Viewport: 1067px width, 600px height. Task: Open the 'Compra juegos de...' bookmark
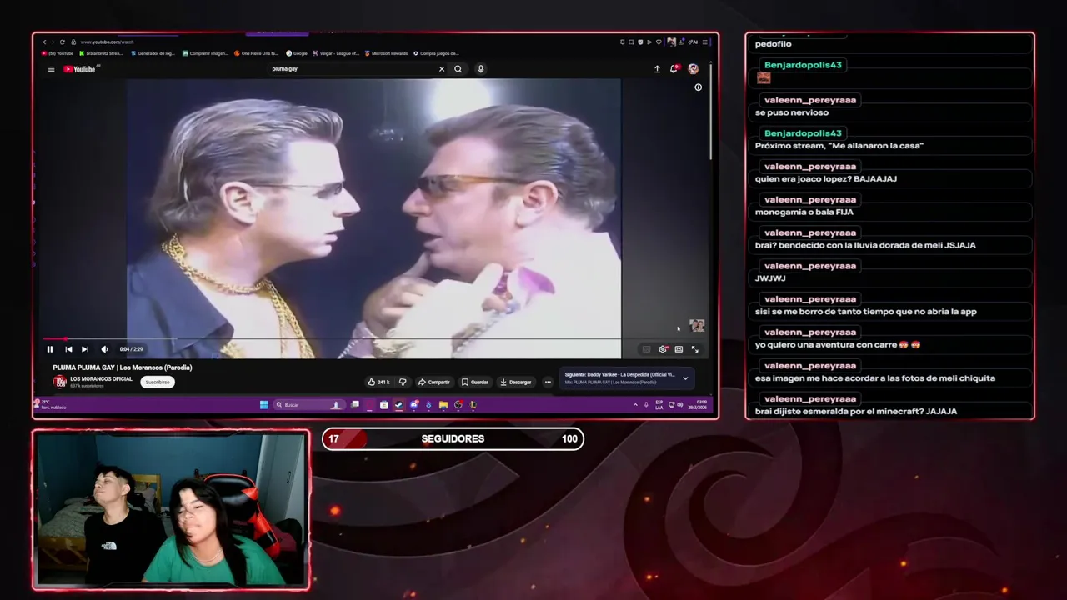coord(436,53)
